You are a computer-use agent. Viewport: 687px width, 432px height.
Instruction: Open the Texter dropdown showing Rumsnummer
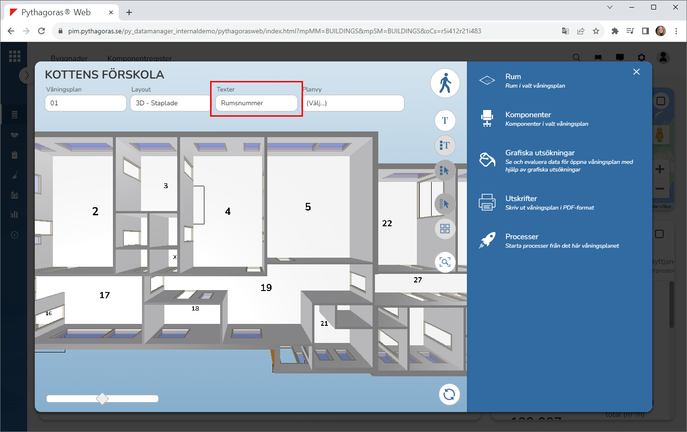click(x=256, y=103)
